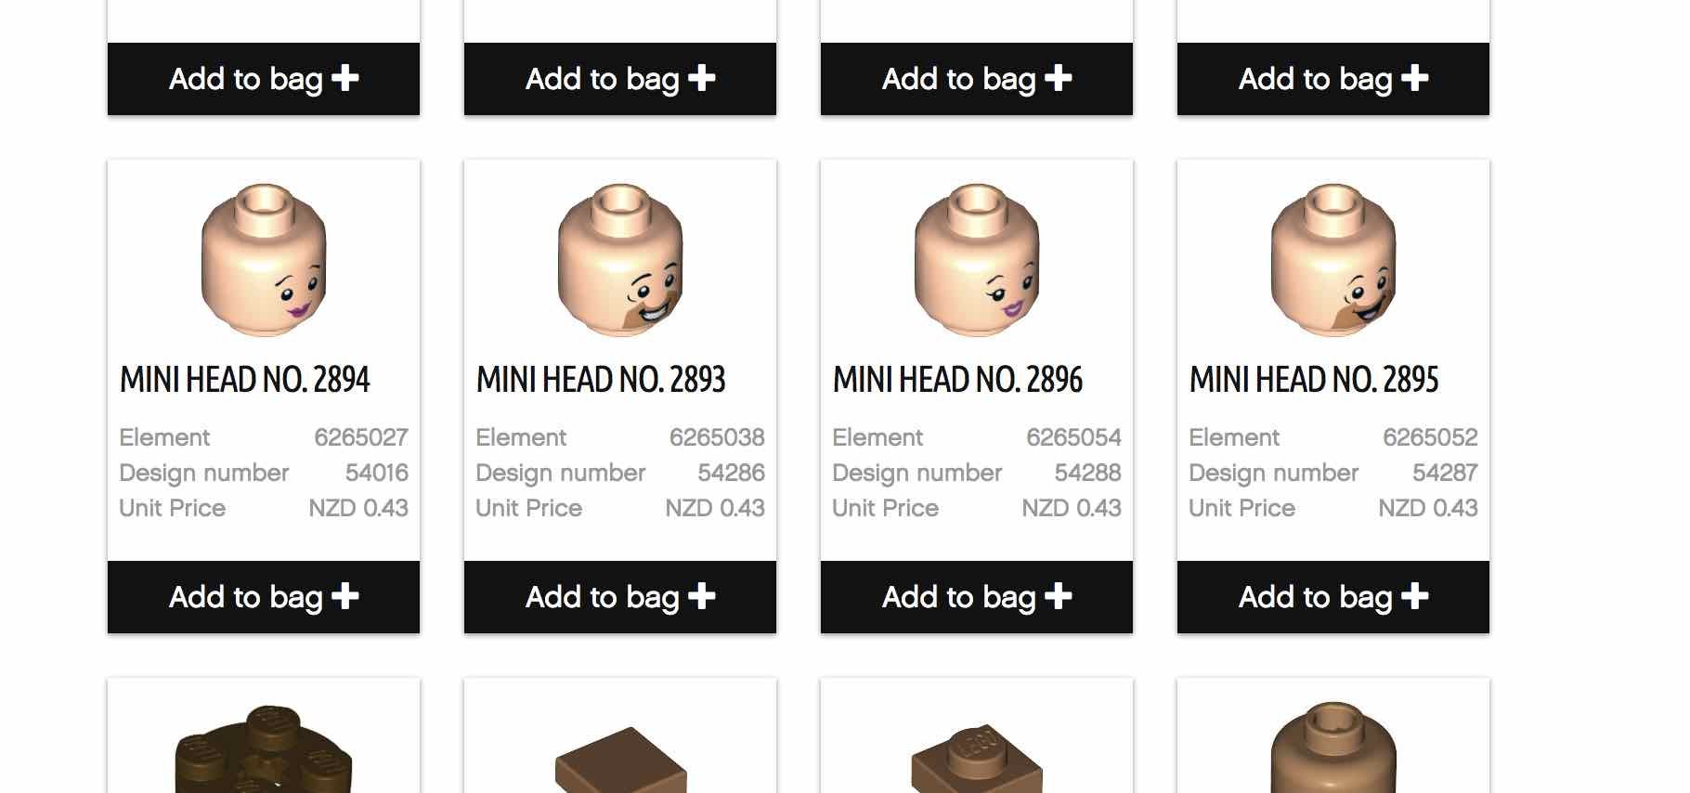Open the MINI HEAD NO. 2896 title
Viewport: 1690px width, 793px height.
coord(957,380)
